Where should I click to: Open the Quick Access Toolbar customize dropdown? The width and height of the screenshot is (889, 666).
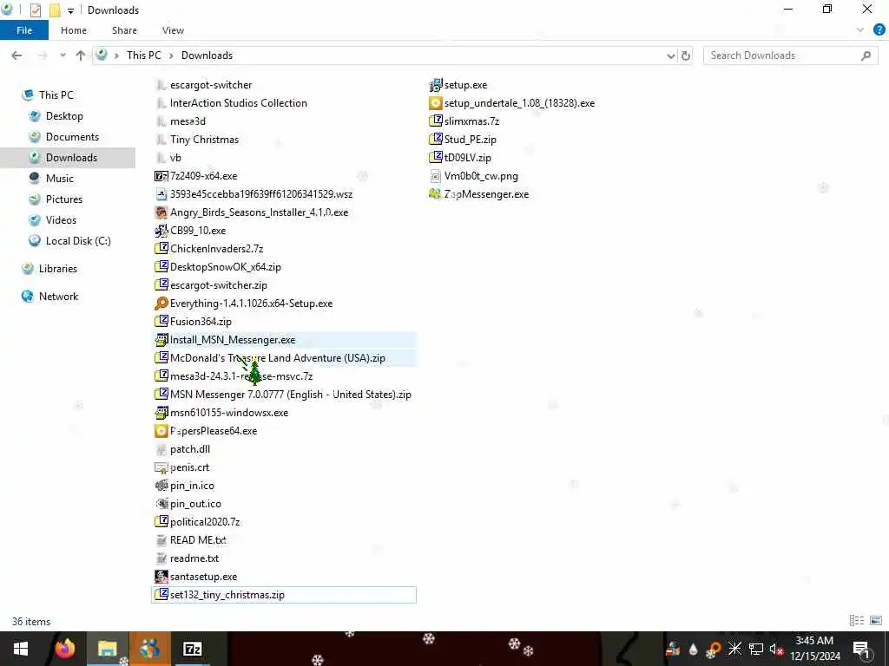71,10
